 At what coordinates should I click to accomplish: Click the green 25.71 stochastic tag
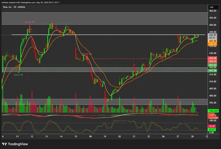coord(212,129)
